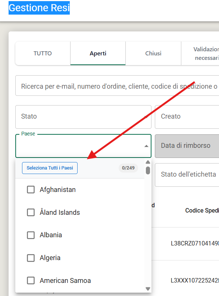Open the Data di rimborso filter
This screenshot has height=296, width=219.
tap(187, 146)
